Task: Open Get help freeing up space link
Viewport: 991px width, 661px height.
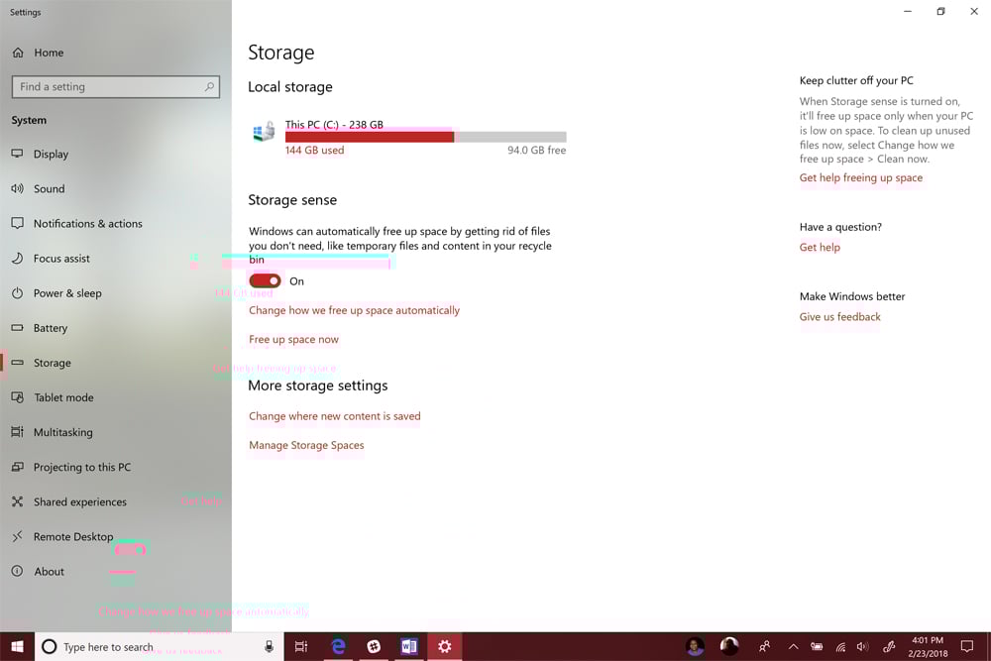Action: click(861, 178)
